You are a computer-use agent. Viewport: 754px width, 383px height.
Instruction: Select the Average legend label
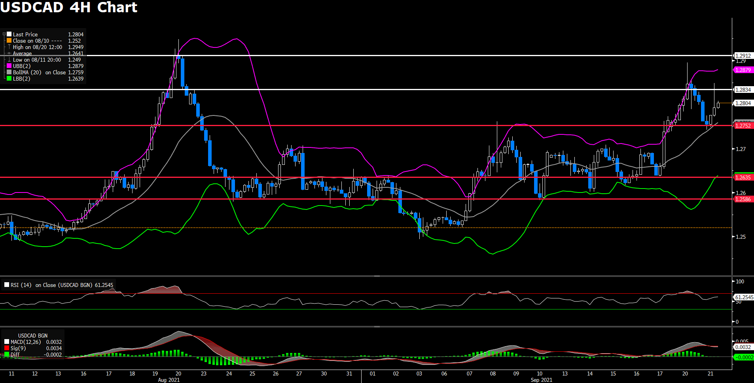coord(22,53)
